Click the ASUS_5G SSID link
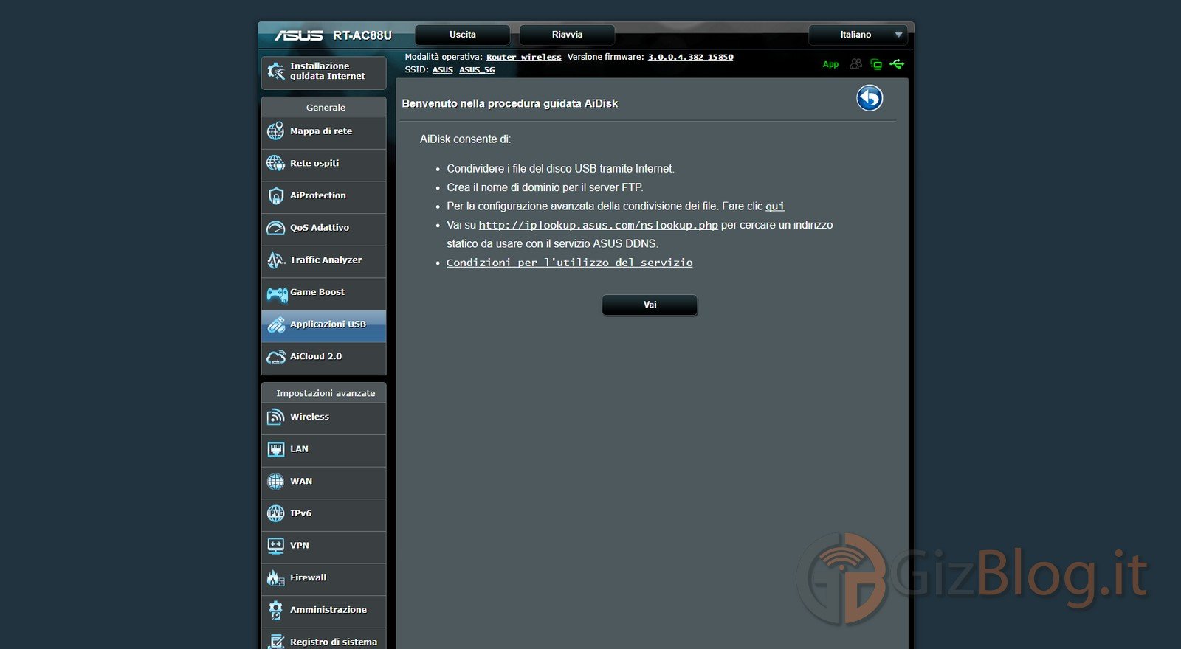Screen dimensions: 1181x649 pyautogui.click(x=477, y=70)
